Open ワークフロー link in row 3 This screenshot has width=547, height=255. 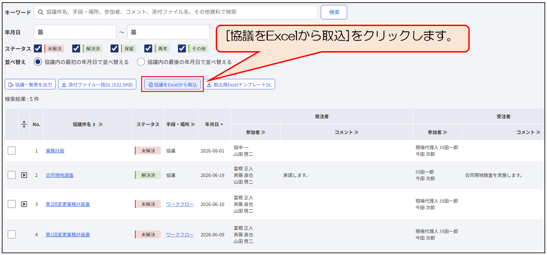click(180, 204)
